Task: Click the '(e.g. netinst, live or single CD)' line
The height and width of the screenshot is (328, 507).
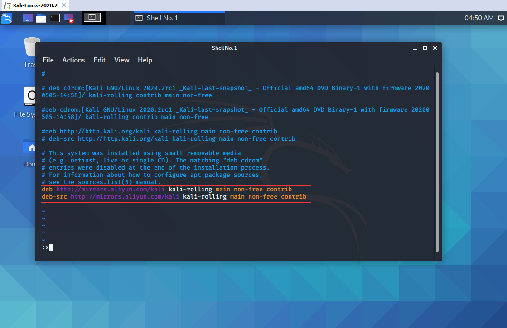Action: click(152, 161)
